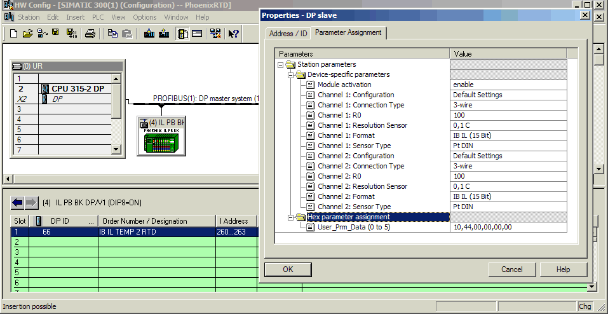Open the Window menu

176,17
